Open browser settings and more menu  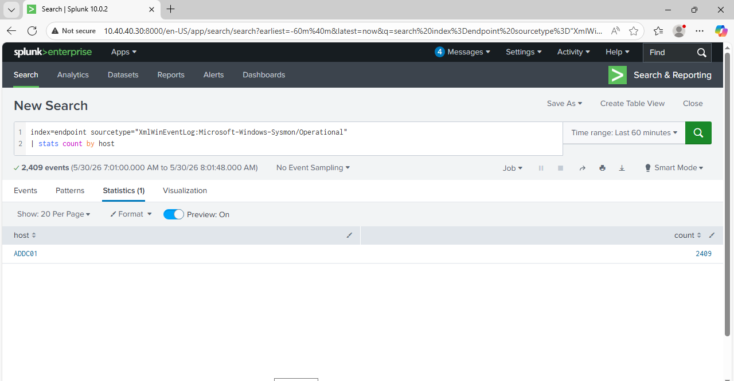pyautogui.click(x=700, y=31)
